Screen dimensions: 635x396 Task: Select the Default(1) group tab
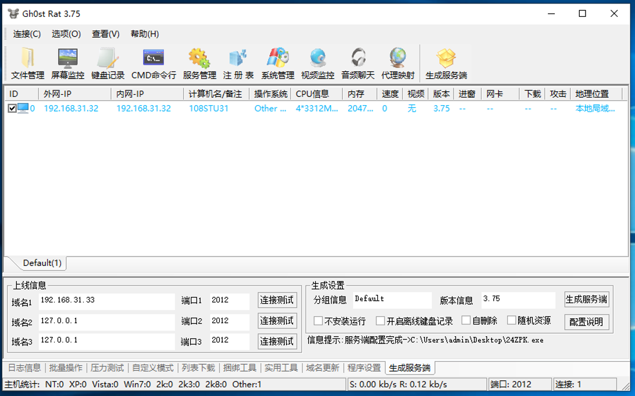42,263
